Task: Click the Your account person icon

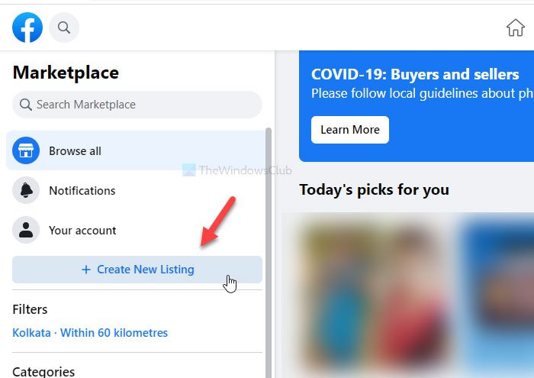Action: click(x=26, y=231)
